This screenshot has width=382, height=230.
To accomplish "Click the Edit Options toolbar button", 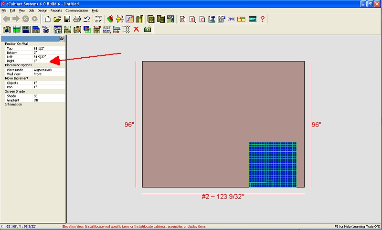I will [x=106, y=29].
